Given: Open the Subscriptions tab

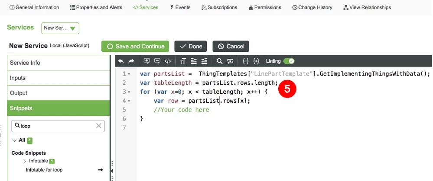Looking at the screenshot, I should pyautogui.click(x=219, y=7).
